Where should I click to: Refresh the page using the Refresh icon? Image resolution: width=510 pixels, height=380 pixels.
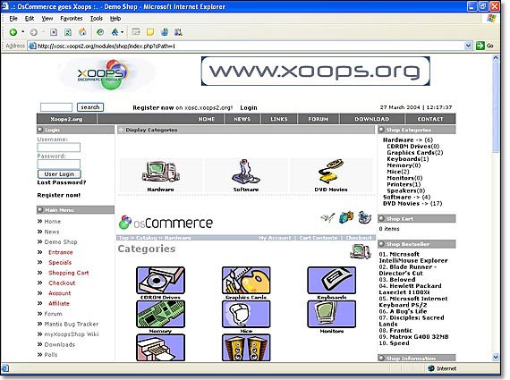click(68, 32)
